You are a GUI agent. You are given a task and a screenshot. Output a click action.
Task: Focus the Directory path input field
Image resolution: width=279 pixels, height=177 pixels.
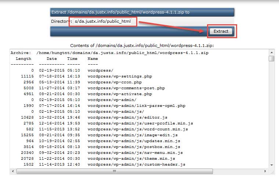click(x=102, y=21)
